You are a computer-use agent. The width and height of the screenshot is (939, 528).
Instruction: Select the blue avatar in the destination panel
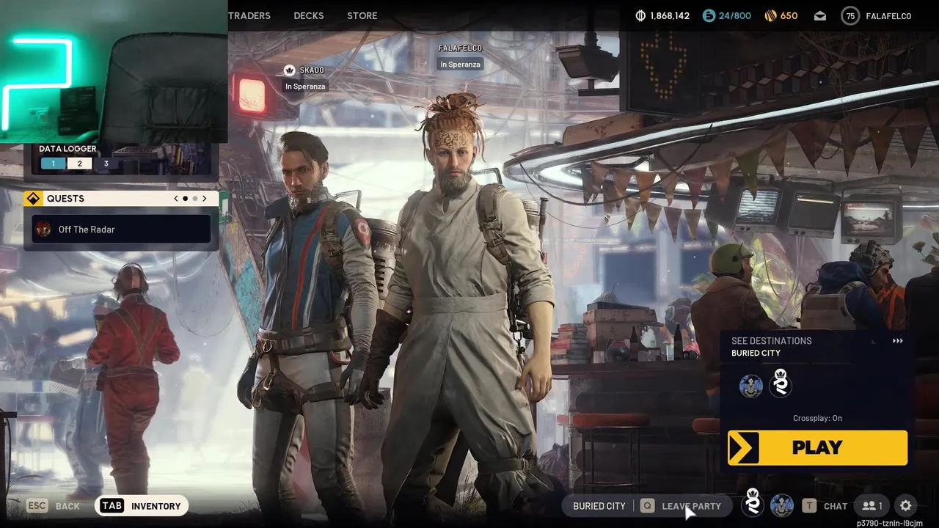tap(751, 386)
